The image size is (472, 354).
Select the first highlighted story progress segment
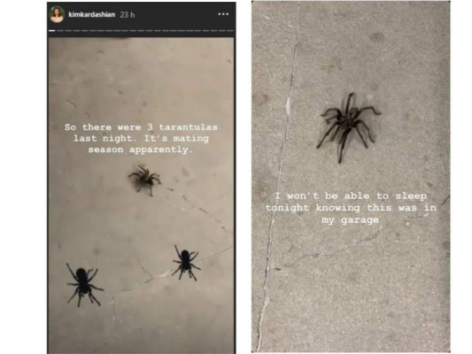coord(51,31)
